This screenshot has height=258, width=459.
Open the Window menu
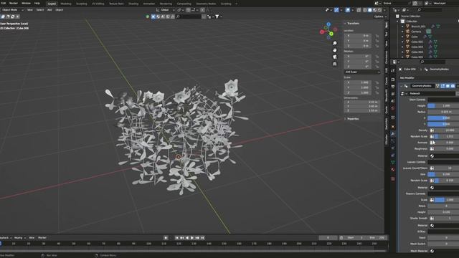26,3
